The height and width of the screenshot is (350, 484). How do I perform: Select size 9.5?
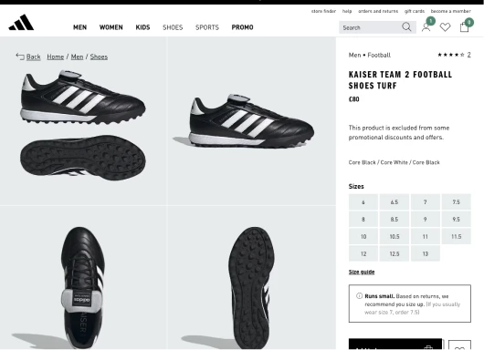pyautogui.click(x=457, y=220)
